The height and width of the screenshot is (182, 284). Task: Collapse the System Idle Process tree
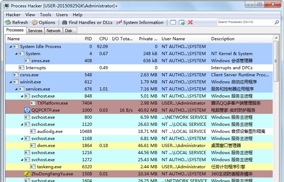11,47
